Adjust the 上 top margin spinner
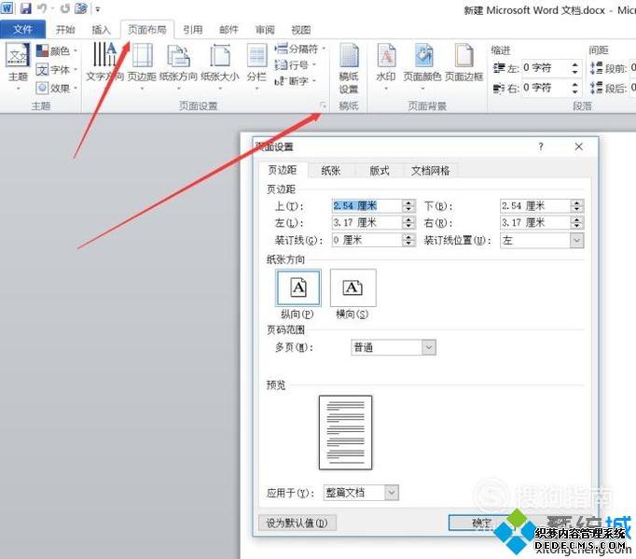Viewport: 636px width, 559px height. point(408,206)
